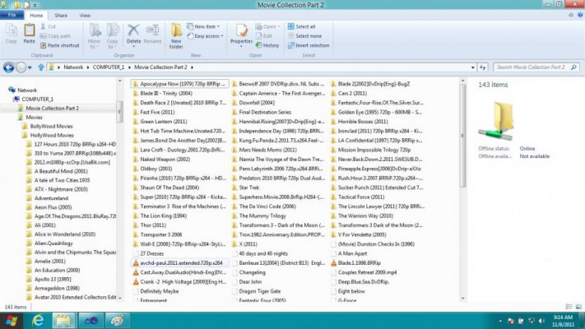
Task: Select Network in the navigation tree
Action: pyautogui.click(x=27, y=90)
